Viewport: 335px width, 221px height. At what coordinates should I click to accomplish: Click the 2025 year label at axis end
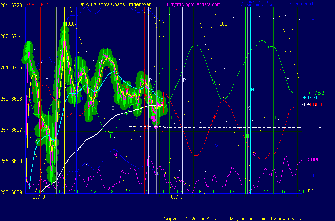(x=309, y=191)
